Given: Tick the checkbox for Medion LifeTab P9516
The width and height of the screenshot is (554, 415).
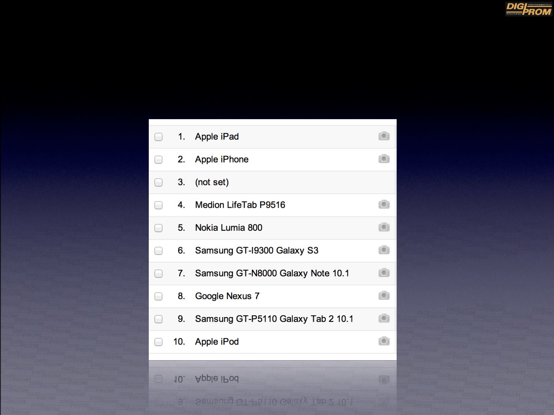Looking at the screenshot, I should point(158,205).
